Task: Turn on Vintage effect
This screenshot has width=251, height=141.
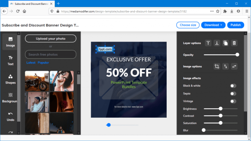Action: [233, 101]
